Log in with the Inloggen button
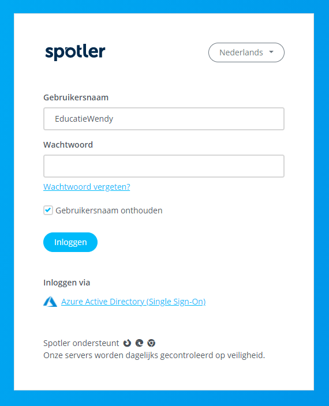The image size is (329, 406). click(70, 242)
